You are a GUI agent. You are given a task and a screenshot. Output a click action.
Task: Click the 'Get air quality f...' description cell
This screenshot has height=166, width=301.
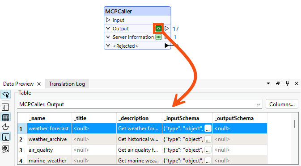140,150
